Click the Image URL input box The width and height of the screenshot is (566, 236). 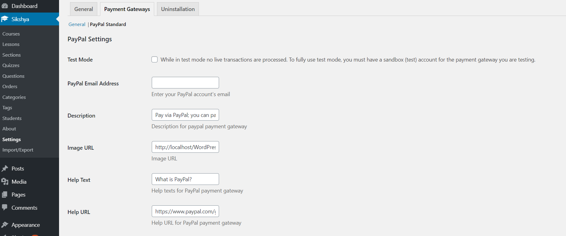(x=185, y=147)
